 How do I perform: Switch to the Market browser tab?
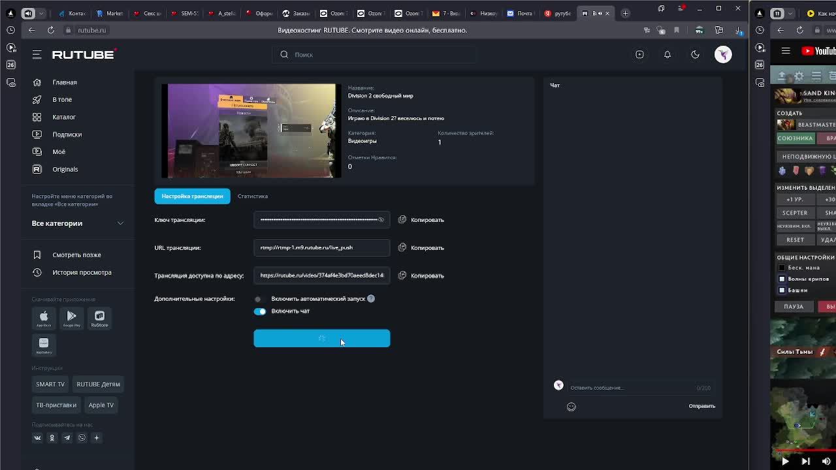click(x=109, y=13)
